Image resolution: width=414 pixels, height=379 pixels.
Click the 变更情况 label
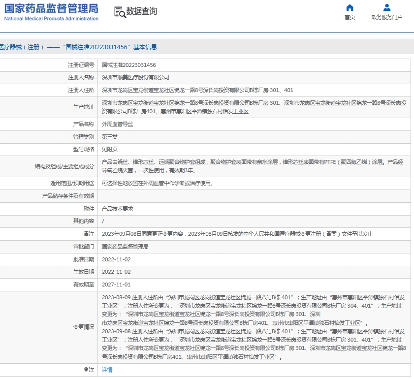(83, 327)
